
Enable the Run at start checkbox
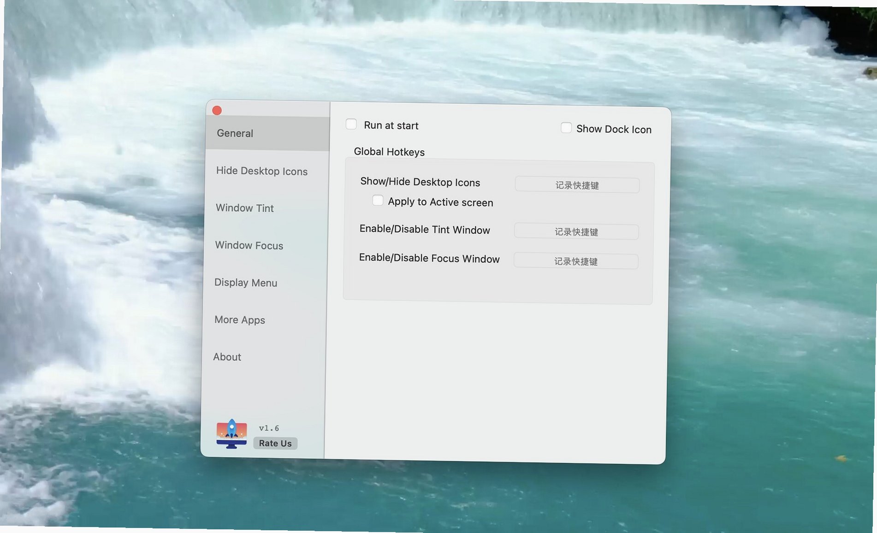[351, 124]
